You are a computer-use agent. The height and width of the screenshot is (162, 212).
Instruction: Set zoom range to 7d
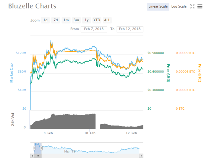56,20
